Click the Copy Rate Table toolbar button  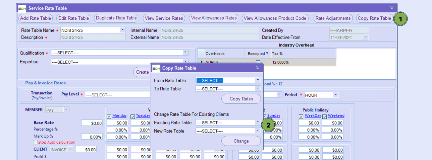pyautogui.click(x=374, y=18)
